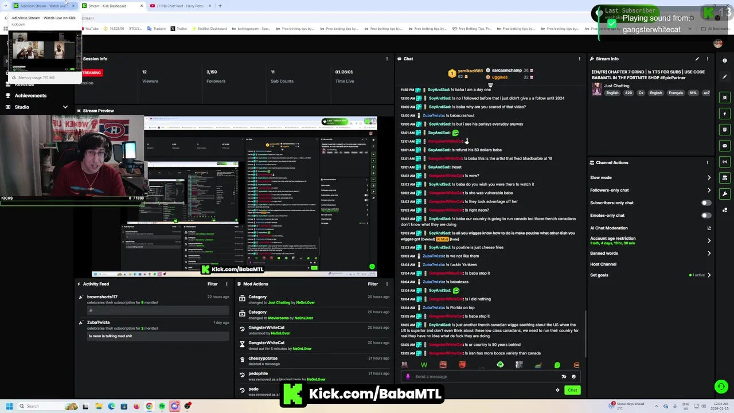
Task: Click the 3,159 Followers stat
Action: tap(216, 76)
